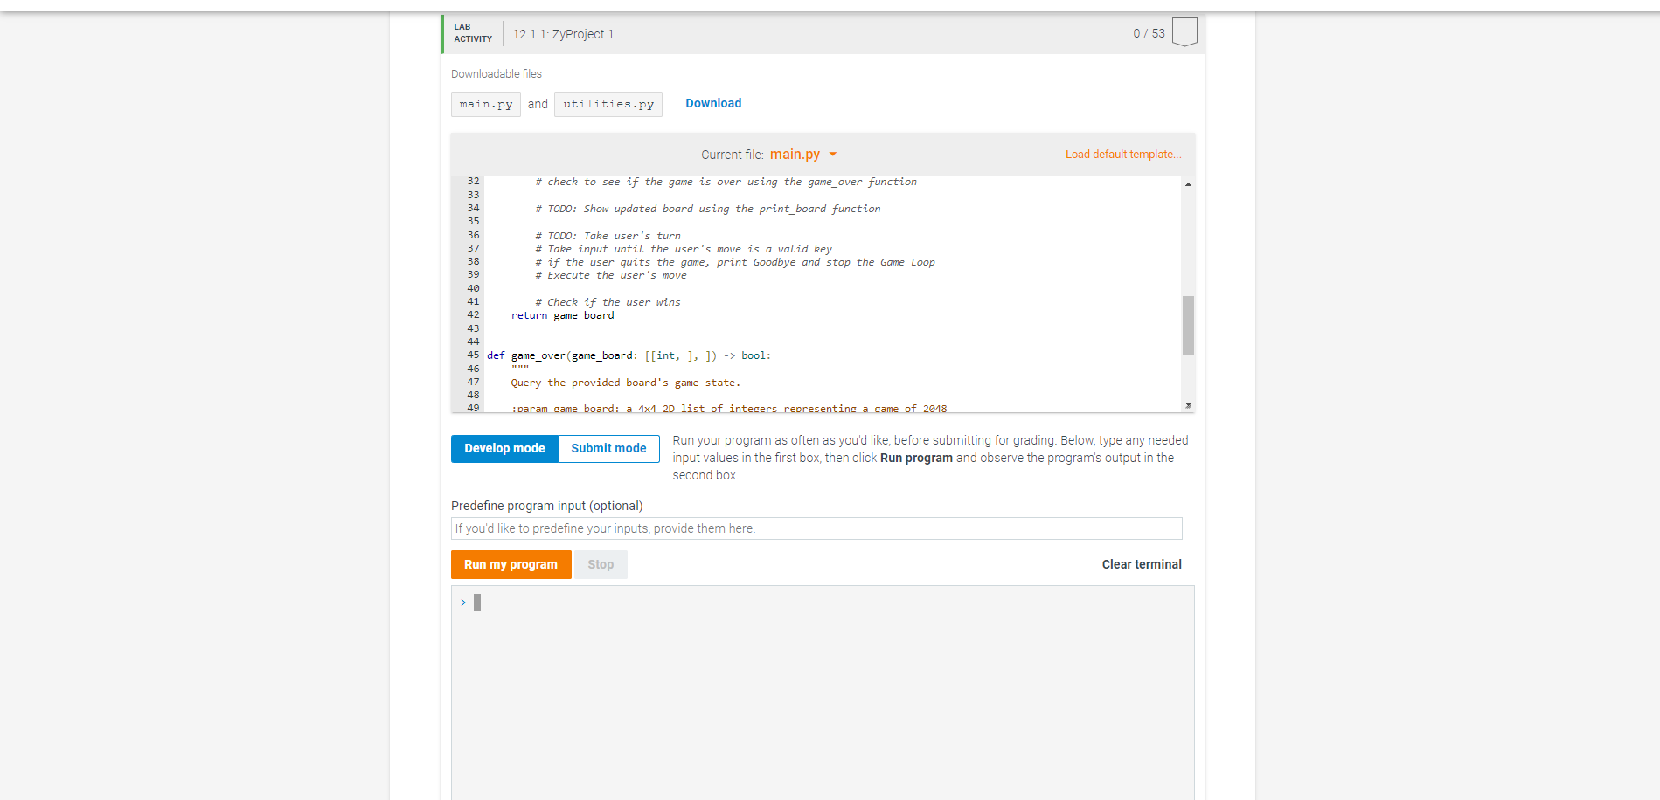Click the 'Query the provided board's game state.' line
Screen dimensions: 1660x800
pos(625,383)
